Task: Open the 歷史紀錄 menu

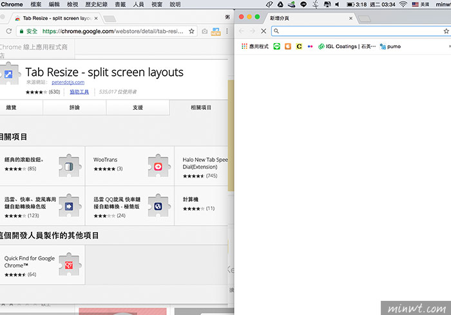Action: 97,4
